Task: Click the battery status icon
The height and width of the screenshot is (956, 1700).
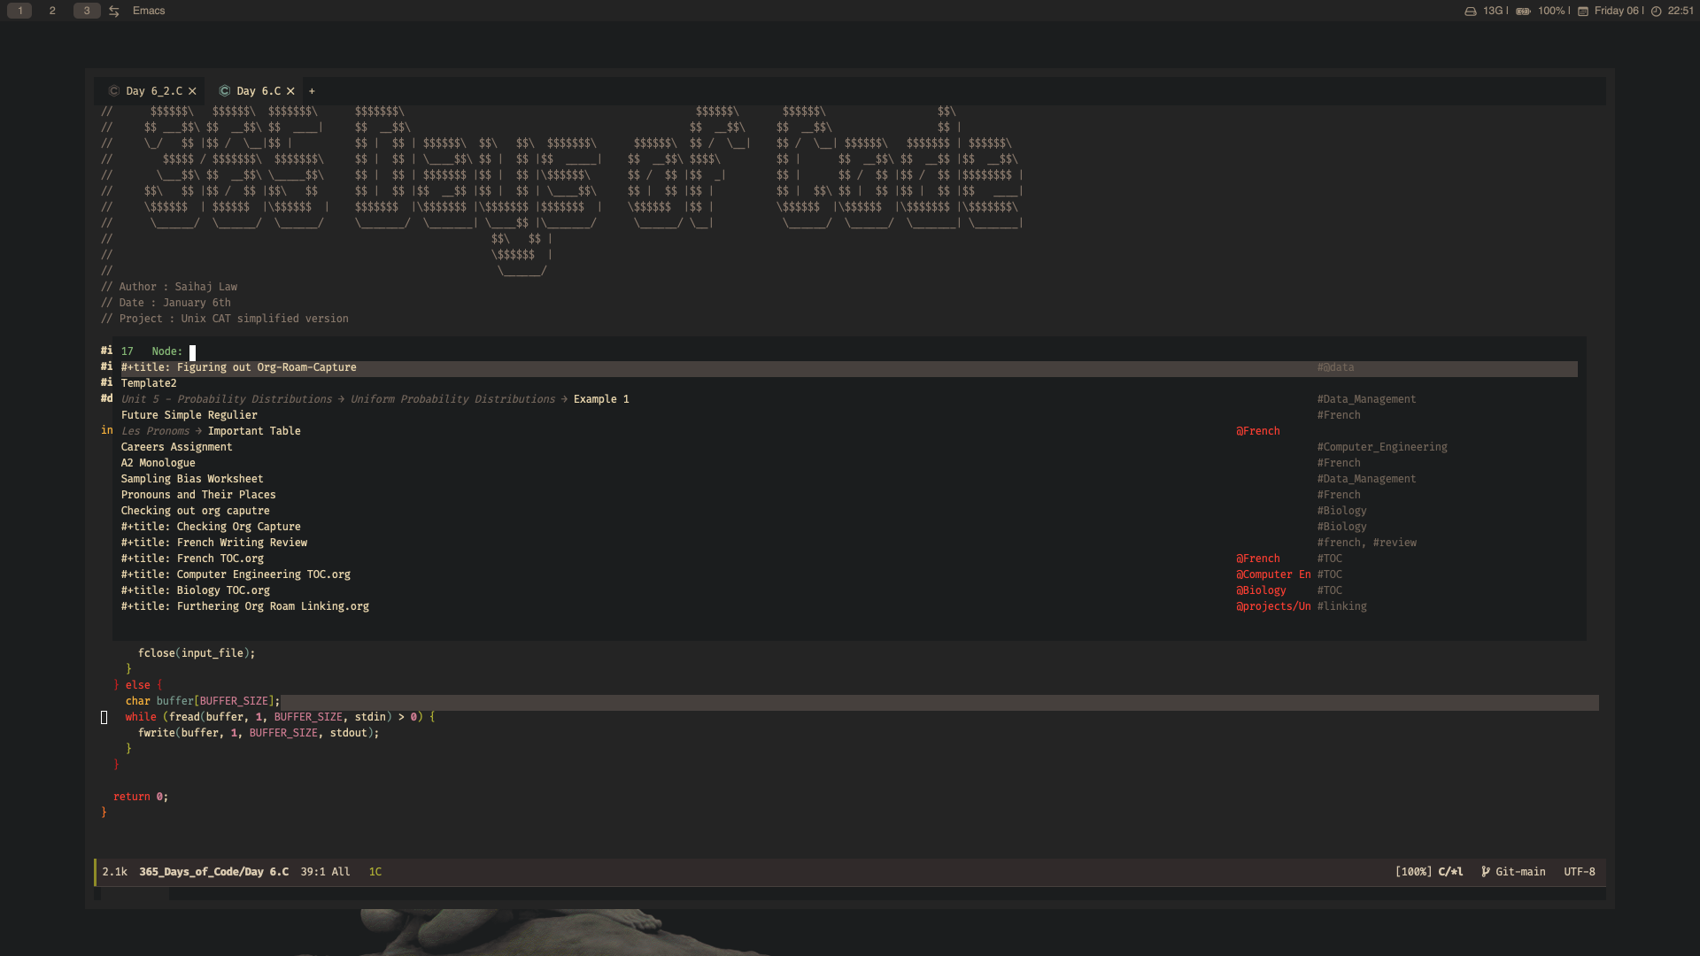Action: tap(1523, 12)
